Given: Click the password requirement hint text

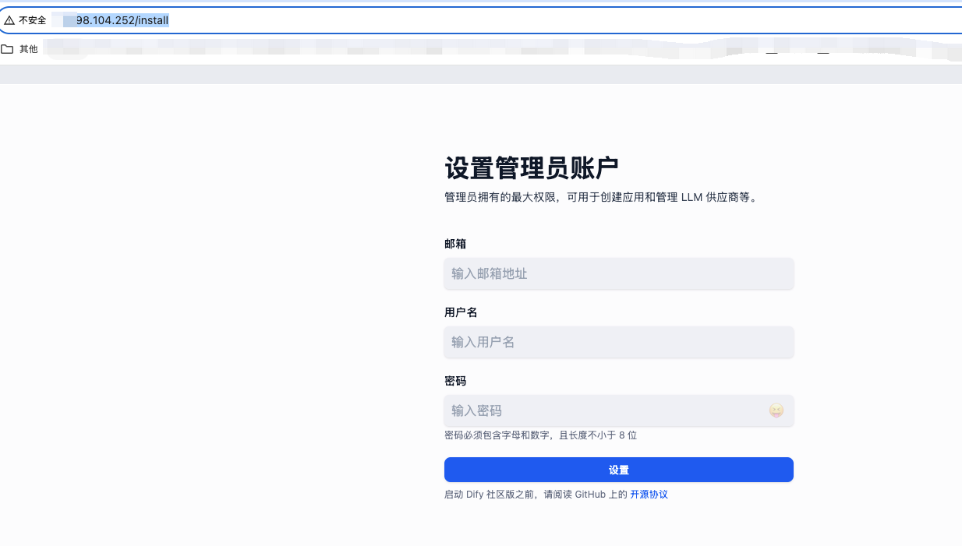Looking at the screenshot, I should click(x=540, y=435).
